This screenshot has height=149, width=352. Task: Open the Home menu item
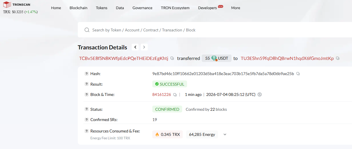(x=56, y=8)
